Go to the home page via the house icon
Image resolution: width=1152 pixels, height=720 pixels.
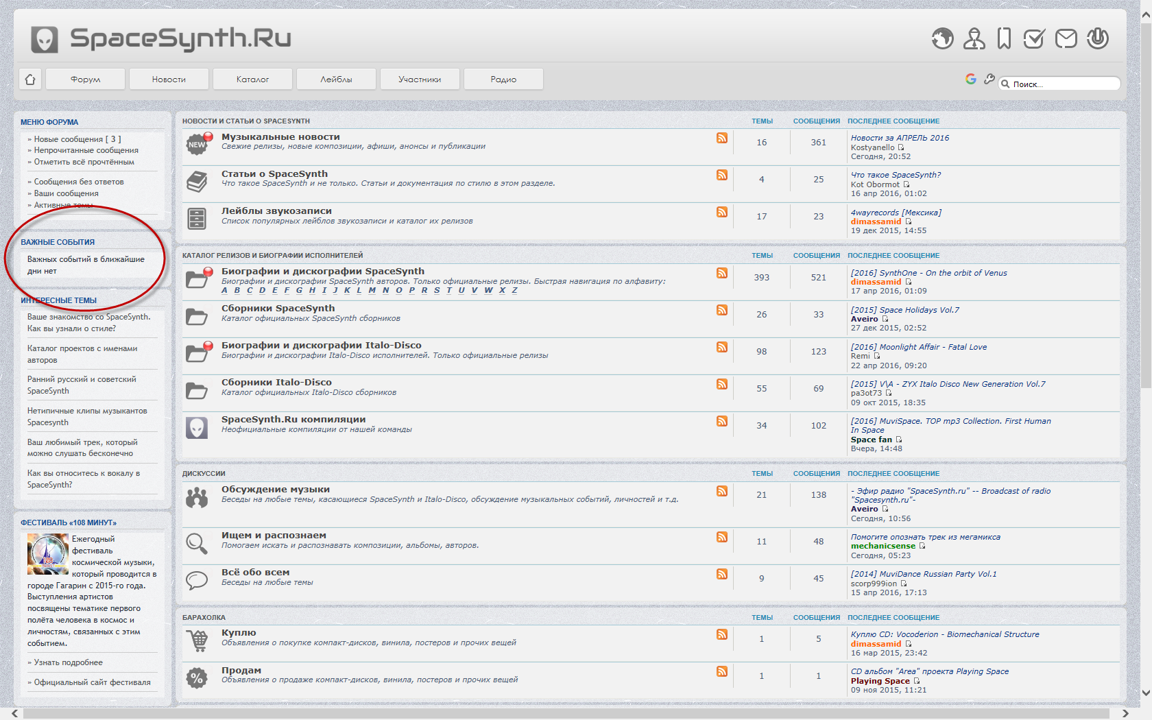tap(30, 79)
